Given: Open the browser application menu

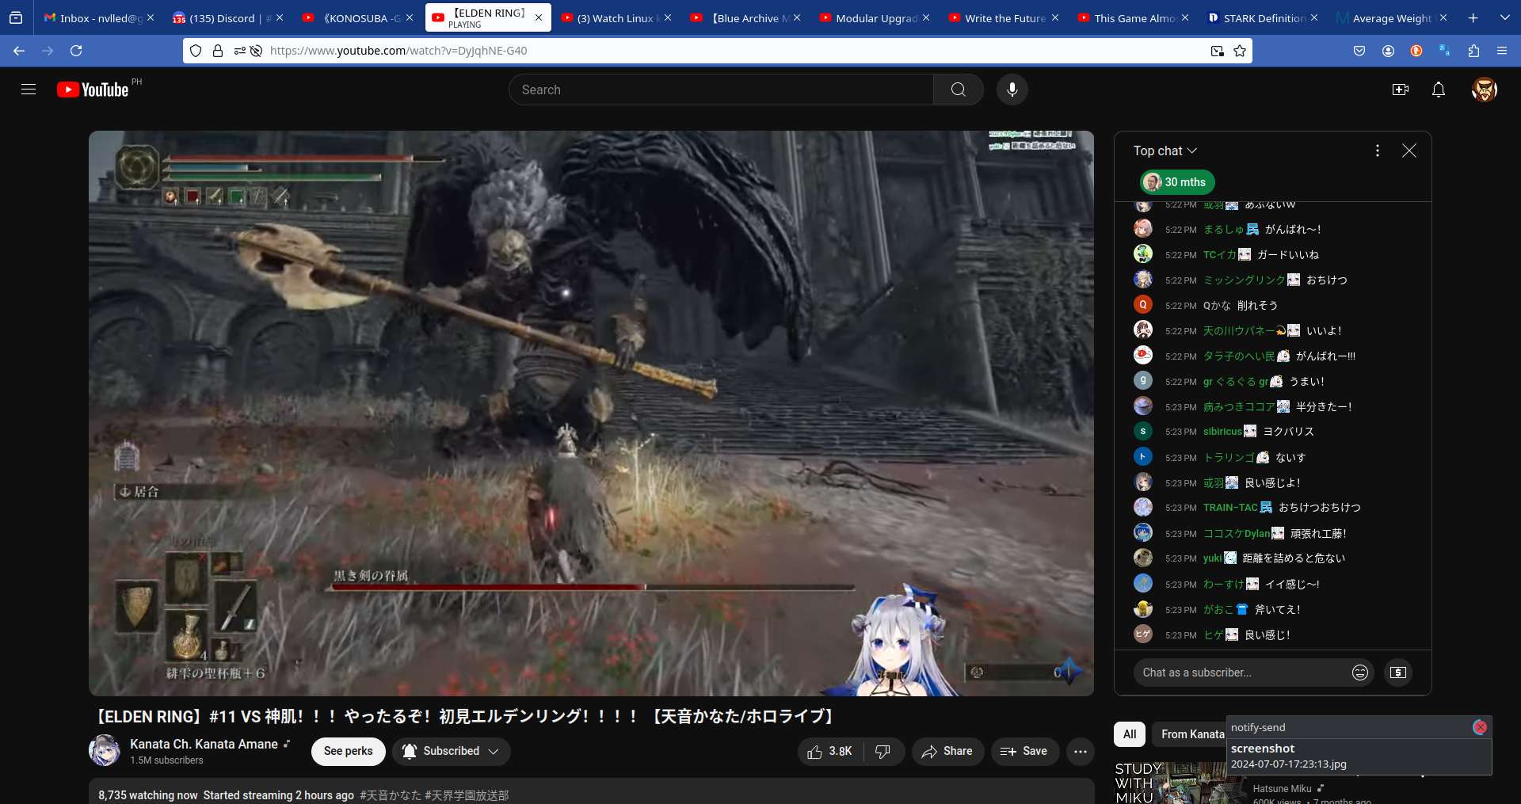Looking at the screenshot, I should pos(1502,51).
